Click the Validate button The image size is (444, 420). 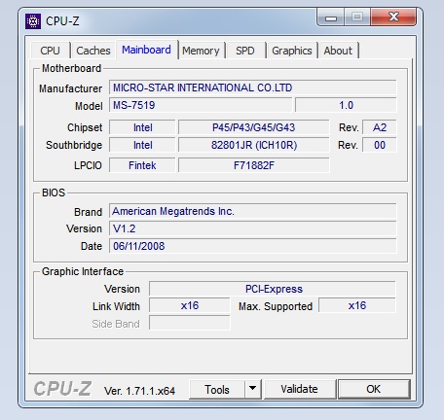300,389
